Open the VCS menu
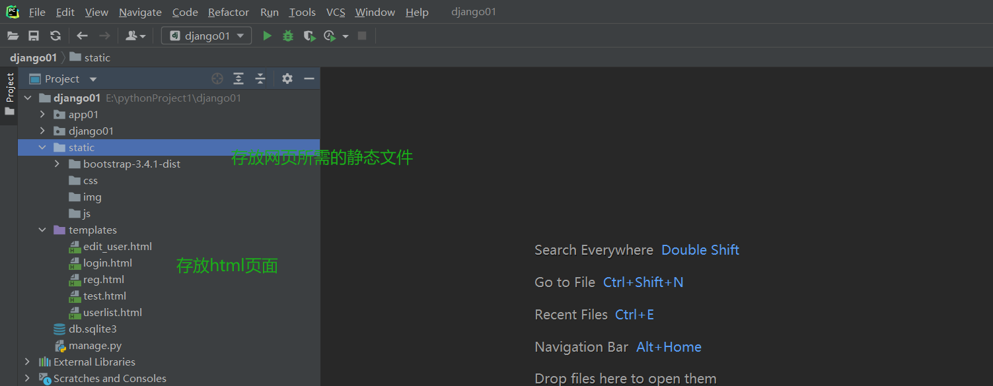The height and width of the screenshot is (386, 993). tap(336, 12)
